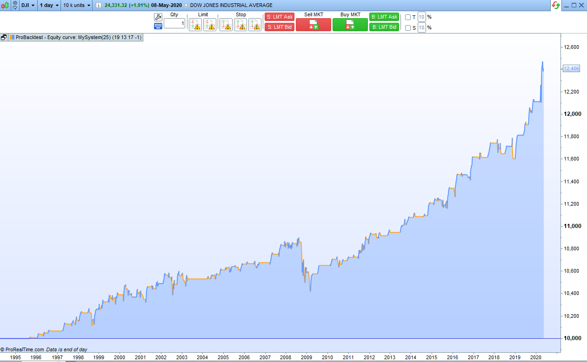Viewport: 587px width, 362px height.
Task: Click the middle Stop order icon
Action: [240, 25]
